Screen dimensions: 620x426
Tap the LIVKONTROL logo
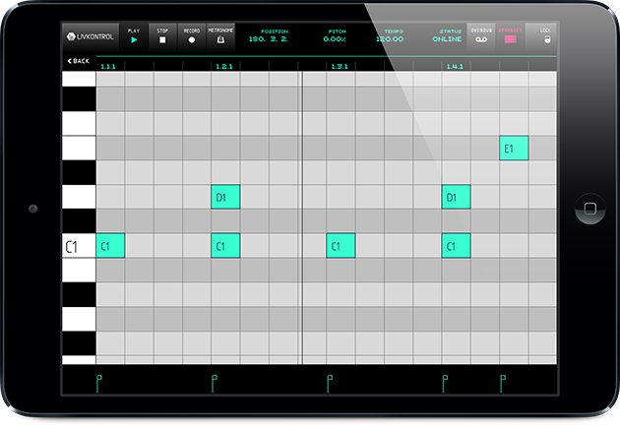[x=90, y=36]
